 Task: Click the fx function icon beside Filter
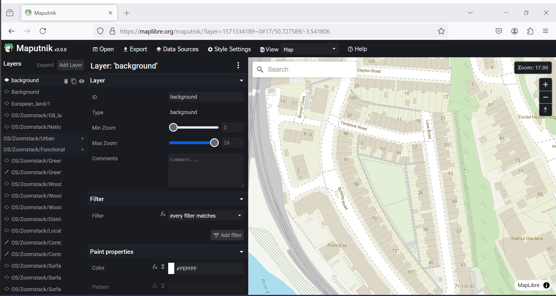[163, 214]
